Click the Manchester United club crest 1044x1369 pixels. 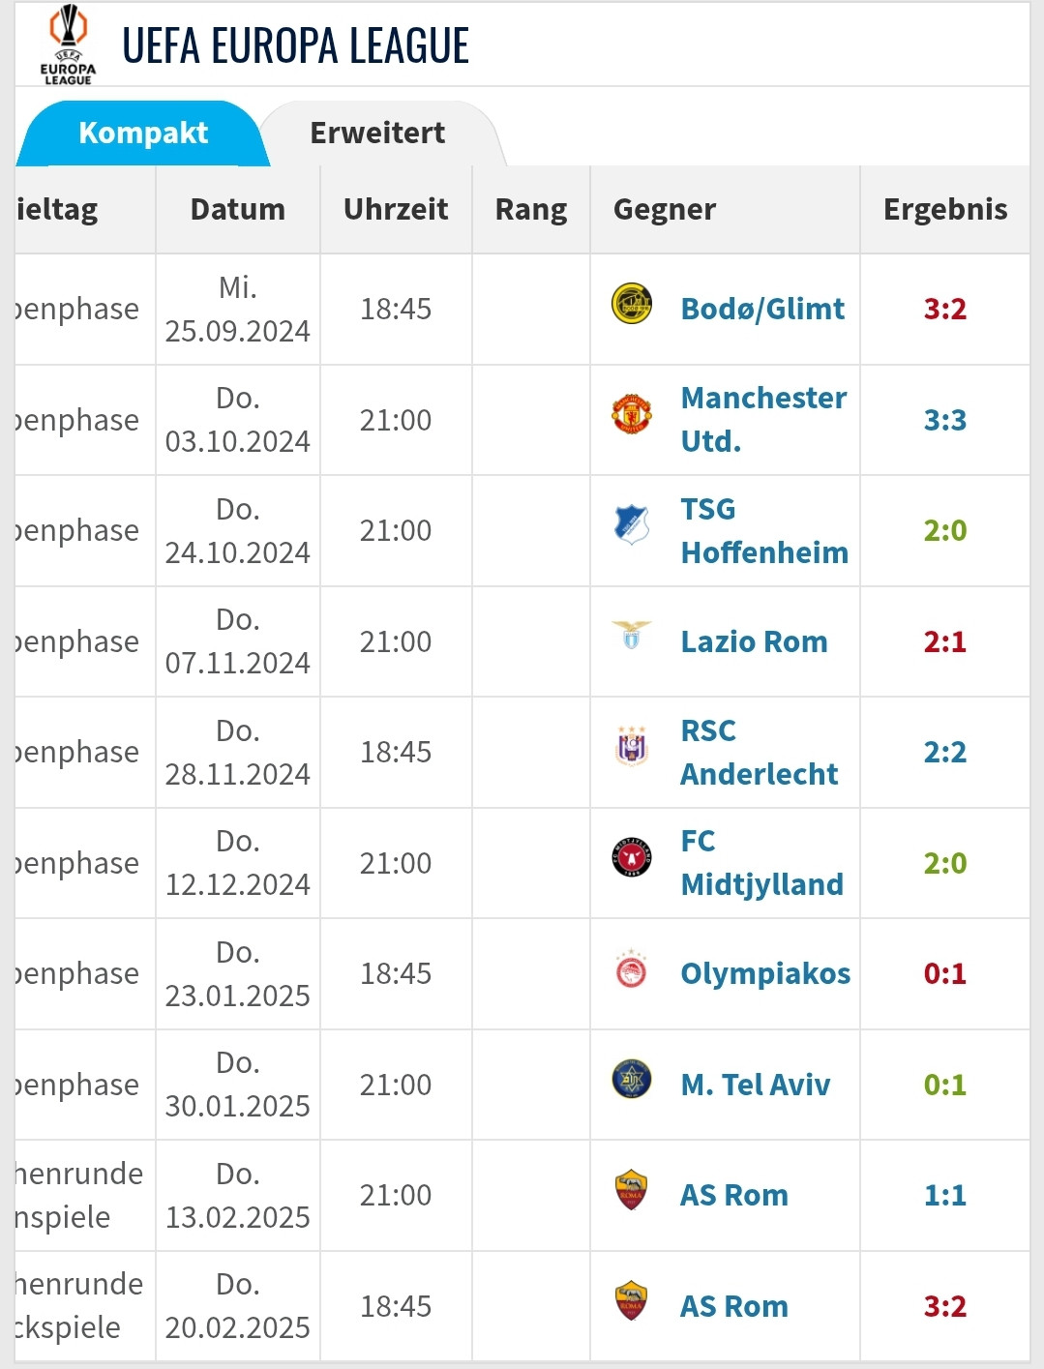tap(632, 414)
